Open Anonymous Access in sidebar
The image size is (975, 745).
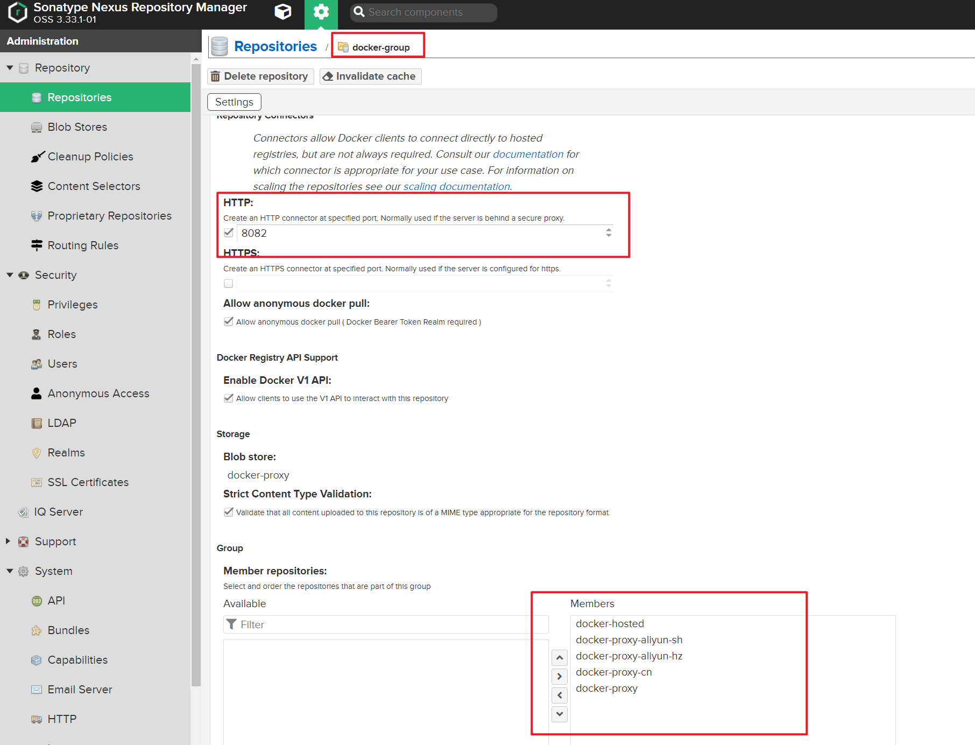click(x=95, y=393)
